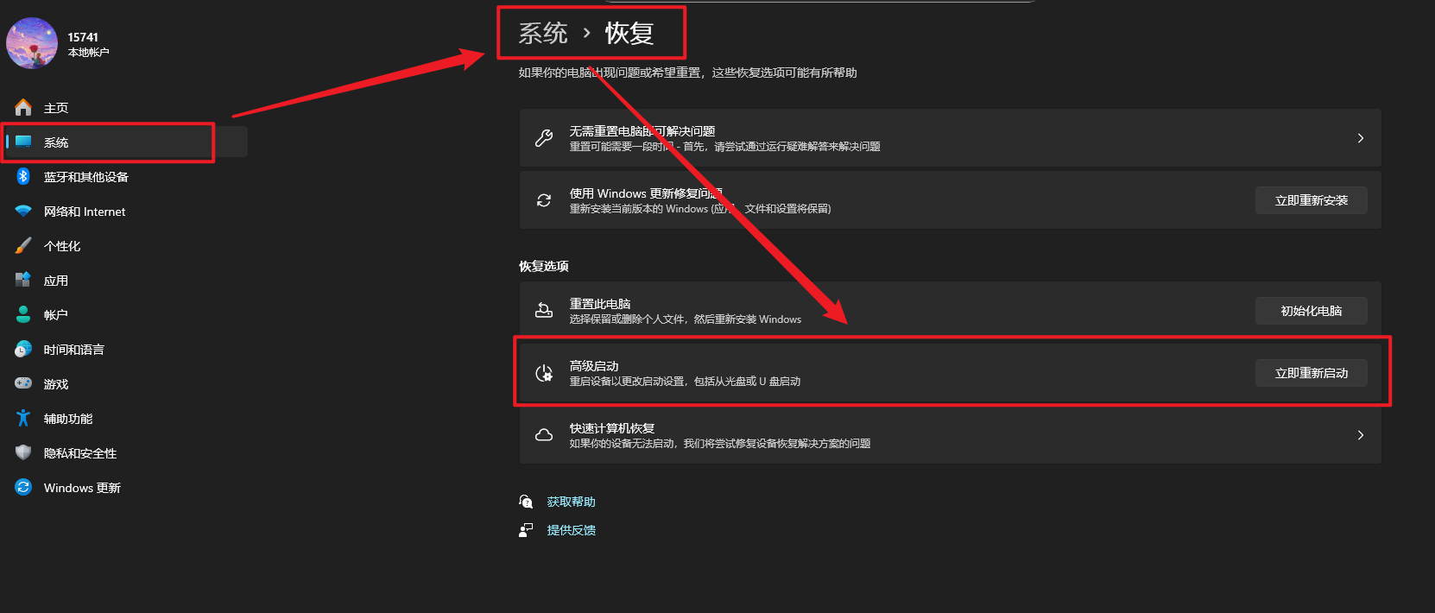Click the 游戏 gamepad icon
1435x613 pixels.
pos(23,383)
